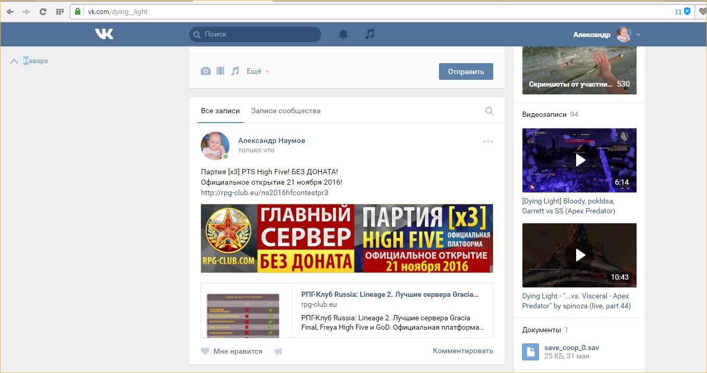Click the только что post timestamp
707x373 pixels.
point(256,150)
